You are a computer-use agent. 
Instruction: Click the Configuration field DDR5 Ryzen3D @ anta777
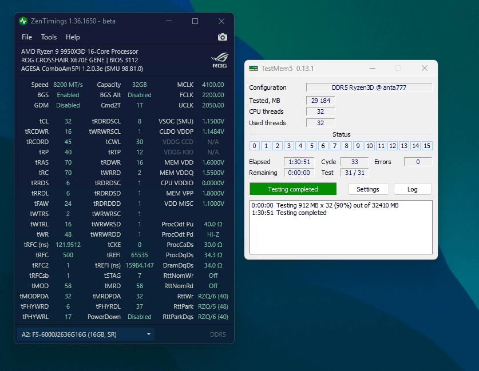click(x=369, y=87)
